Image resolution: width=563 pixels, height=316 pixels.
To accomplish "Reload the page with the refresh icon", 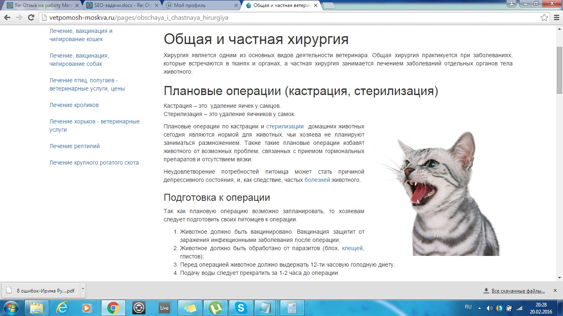I will (x=31, y=18).
